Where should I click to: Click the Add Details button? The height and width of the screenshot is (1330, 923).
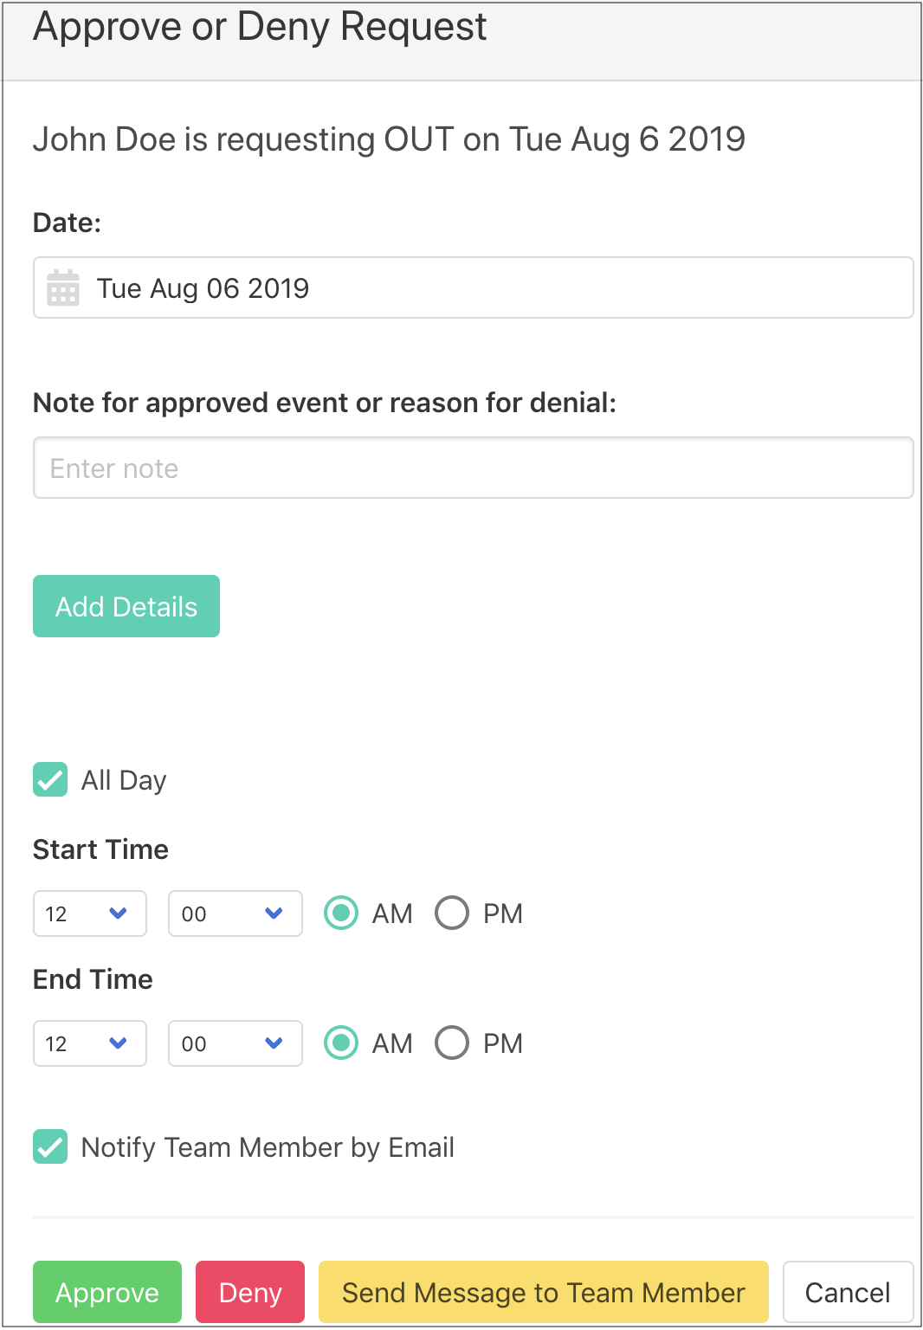pyautogui.click(x=126, y=606)
